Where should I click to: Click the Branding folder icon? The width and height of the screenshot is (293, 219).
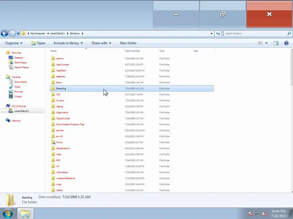pos(53,88)
